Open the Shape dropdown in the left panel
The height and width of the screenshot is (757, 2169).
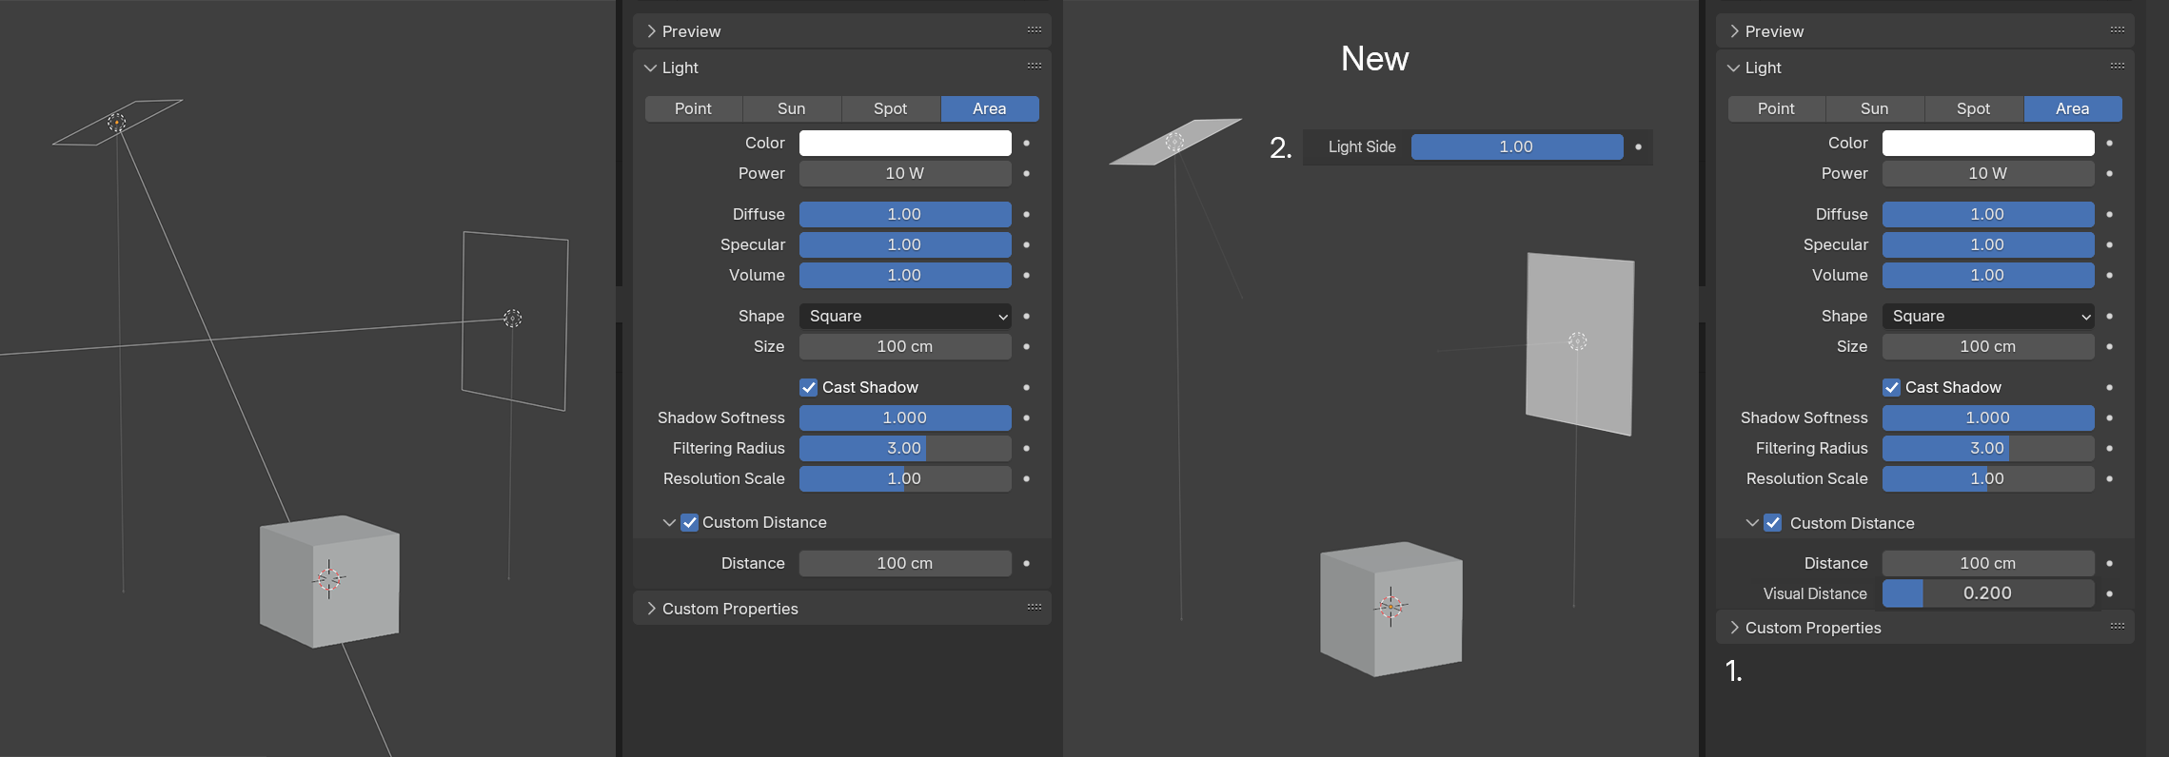(x=905, y=316)
